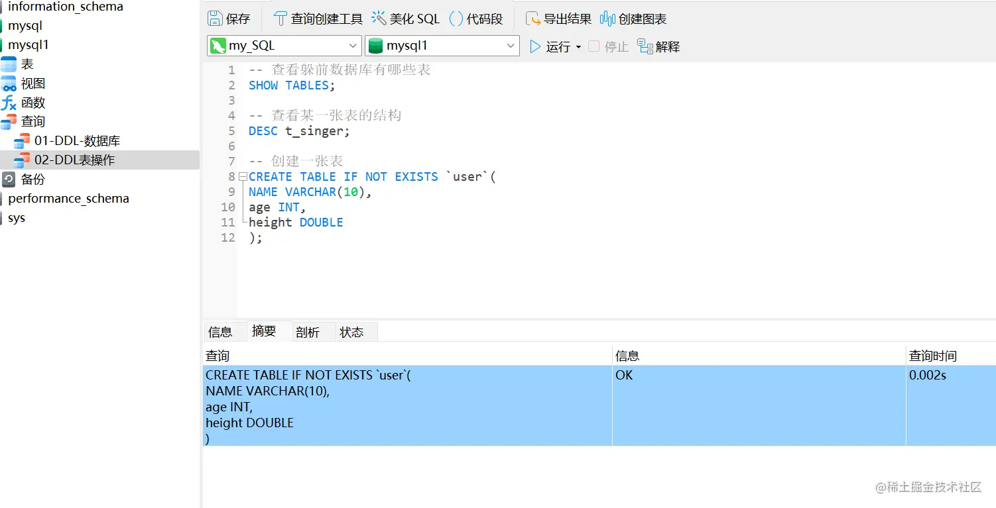
Task: Click the Create Chart (创建图表) icon
Action: [607, 19]
